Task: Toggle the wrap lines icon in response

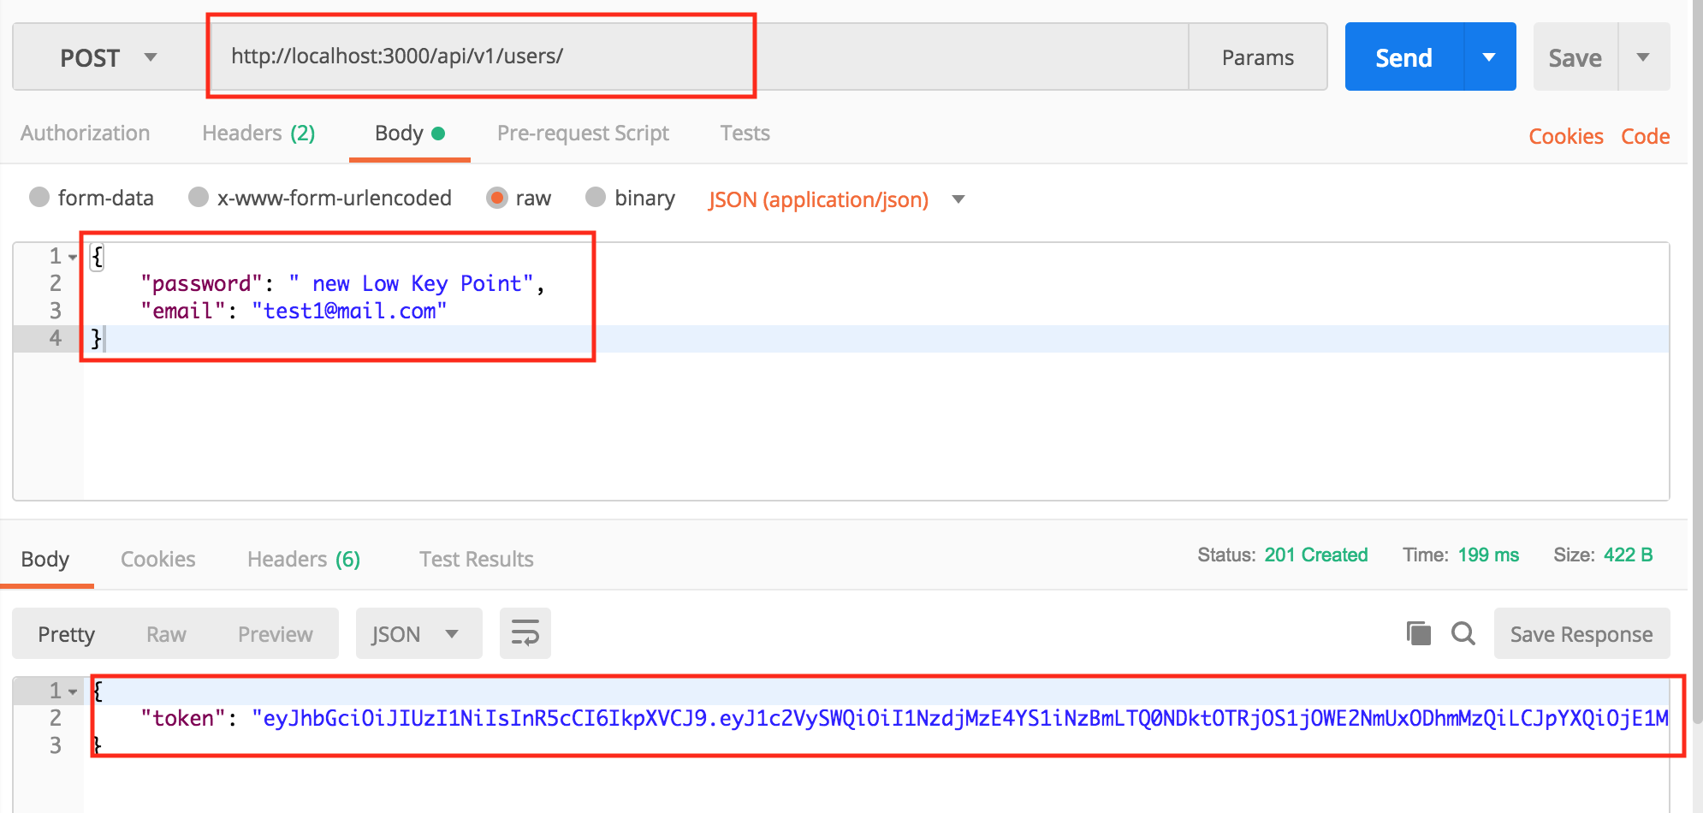Action: tap(525, 634)
